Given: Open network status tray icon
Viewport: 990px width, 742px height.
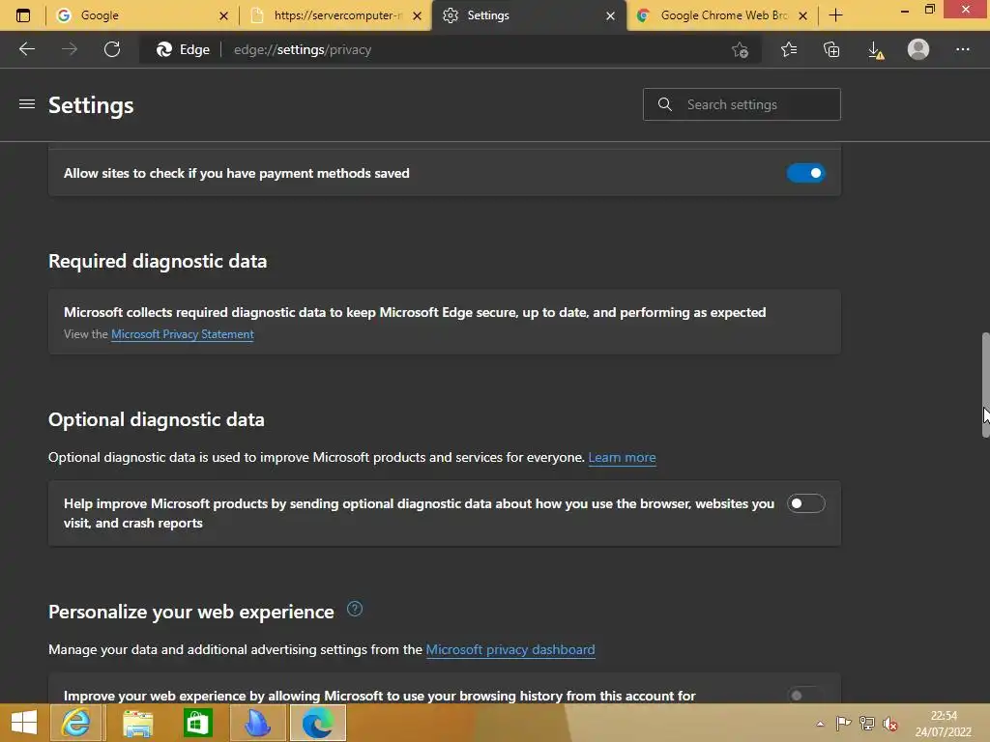Looking at the screenshot, I should click(867, 724).
